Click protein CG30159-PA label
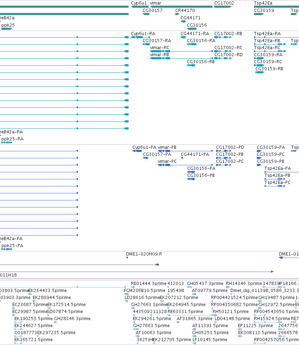 [x=271, y=147]
